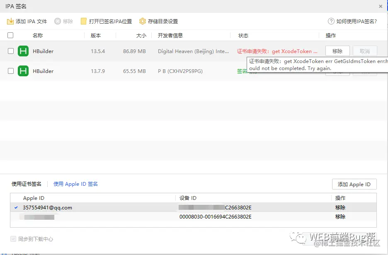Select the 357554941@qq.com Apple ID
The image size is (388, 255).
[x=48, y=207]
